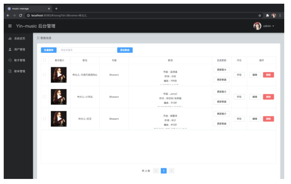Viewport: 291px width, 184px height.
Task: Play the 月亮代表我的心 song thumbnail
Action: coord(59,75)
